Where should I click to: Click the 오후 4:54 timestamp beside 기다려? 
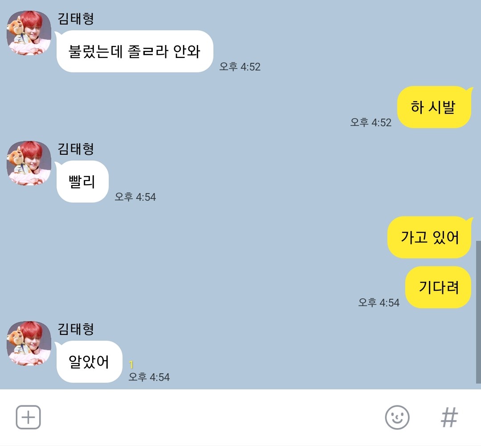click(x=379, y=302)
